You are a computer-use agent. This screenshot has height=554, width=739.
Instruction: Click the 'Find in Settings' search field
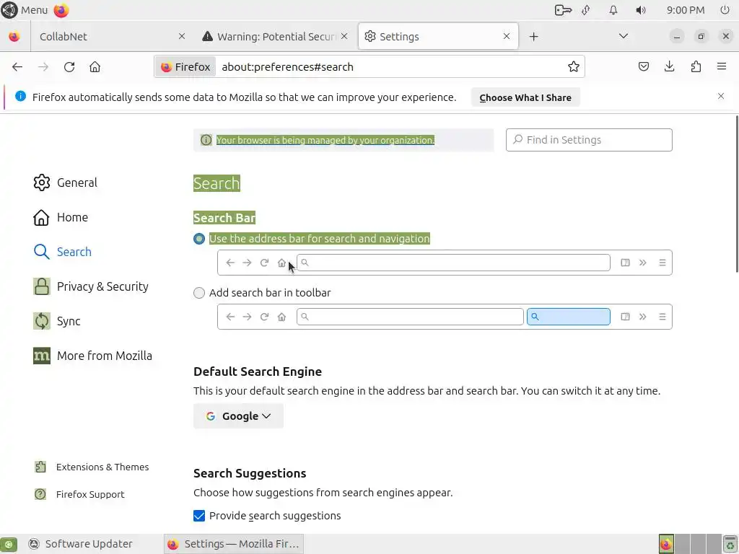[589, 140]
